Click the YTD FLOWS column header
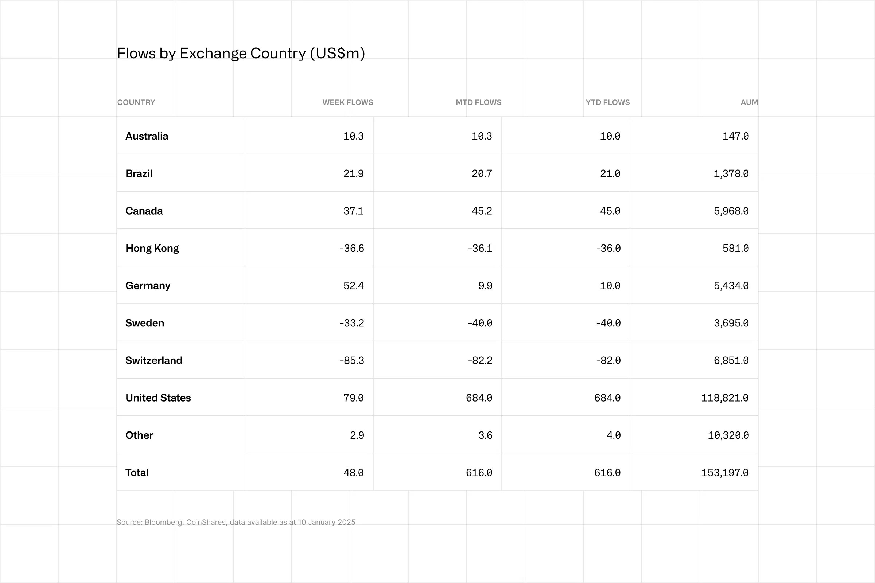 (x=607, y=102)
